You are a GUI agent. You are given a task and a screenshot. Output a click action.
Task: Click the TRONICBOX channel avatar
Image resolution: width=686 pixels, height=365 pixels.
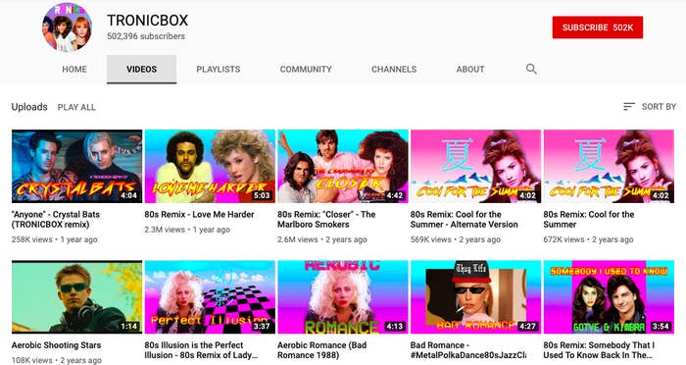point(67,27)
